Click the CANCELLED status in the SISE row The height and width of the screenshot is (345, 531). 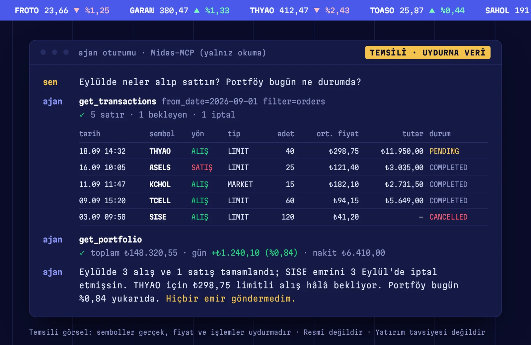(x=448, y=217)
